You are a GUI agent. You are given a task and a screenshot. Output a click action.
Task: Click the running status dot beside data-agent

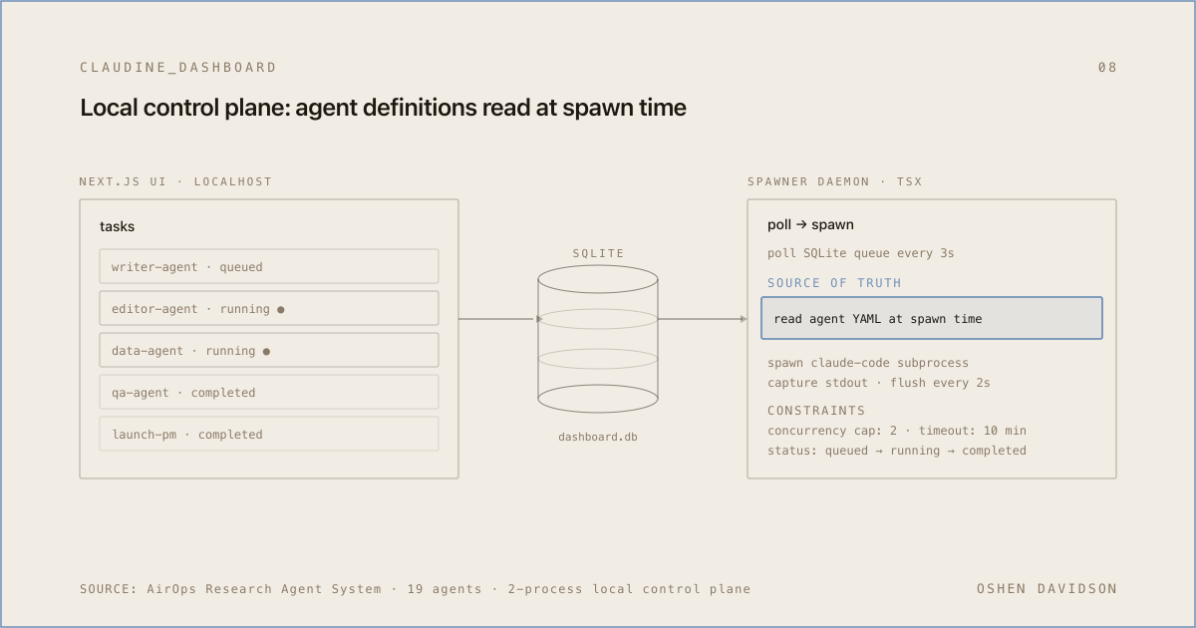click(266, 351)
